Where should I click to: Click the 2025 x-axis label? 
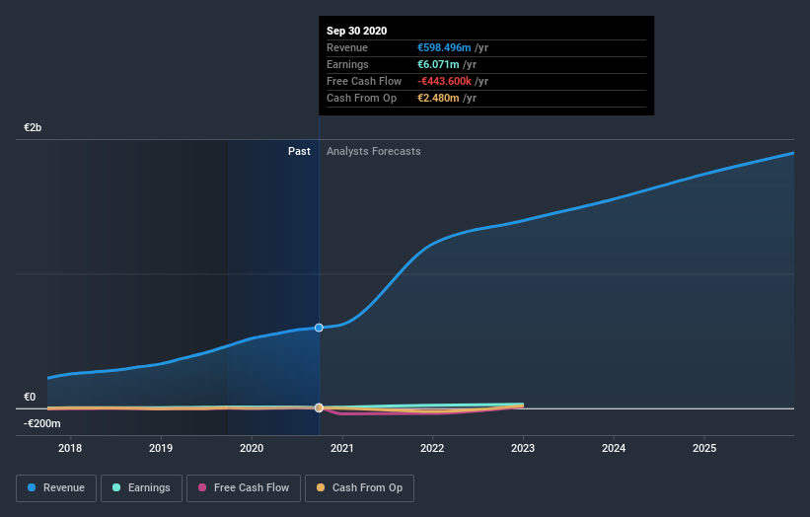704,448
